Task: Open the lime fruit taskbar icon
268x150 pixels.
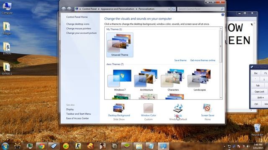Action: [66, 146]
